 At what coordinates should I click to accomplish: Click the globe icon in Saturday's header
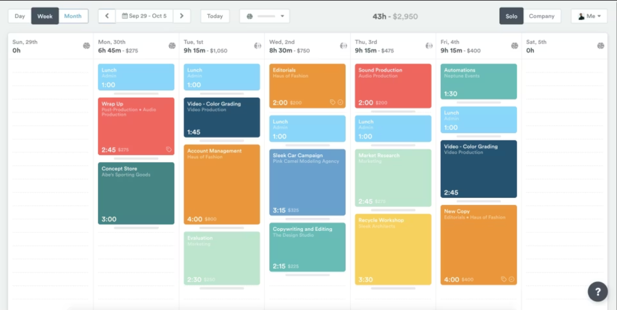600,46
